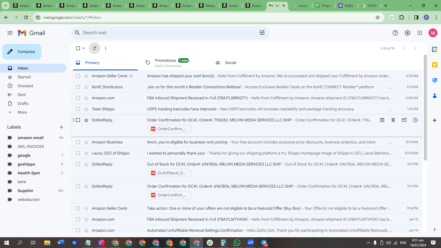Open Google Contacts side panel icon

point(435,96)
